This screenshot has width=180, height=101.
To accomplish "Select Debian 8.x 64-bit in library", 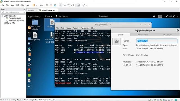I will (15, 18).
